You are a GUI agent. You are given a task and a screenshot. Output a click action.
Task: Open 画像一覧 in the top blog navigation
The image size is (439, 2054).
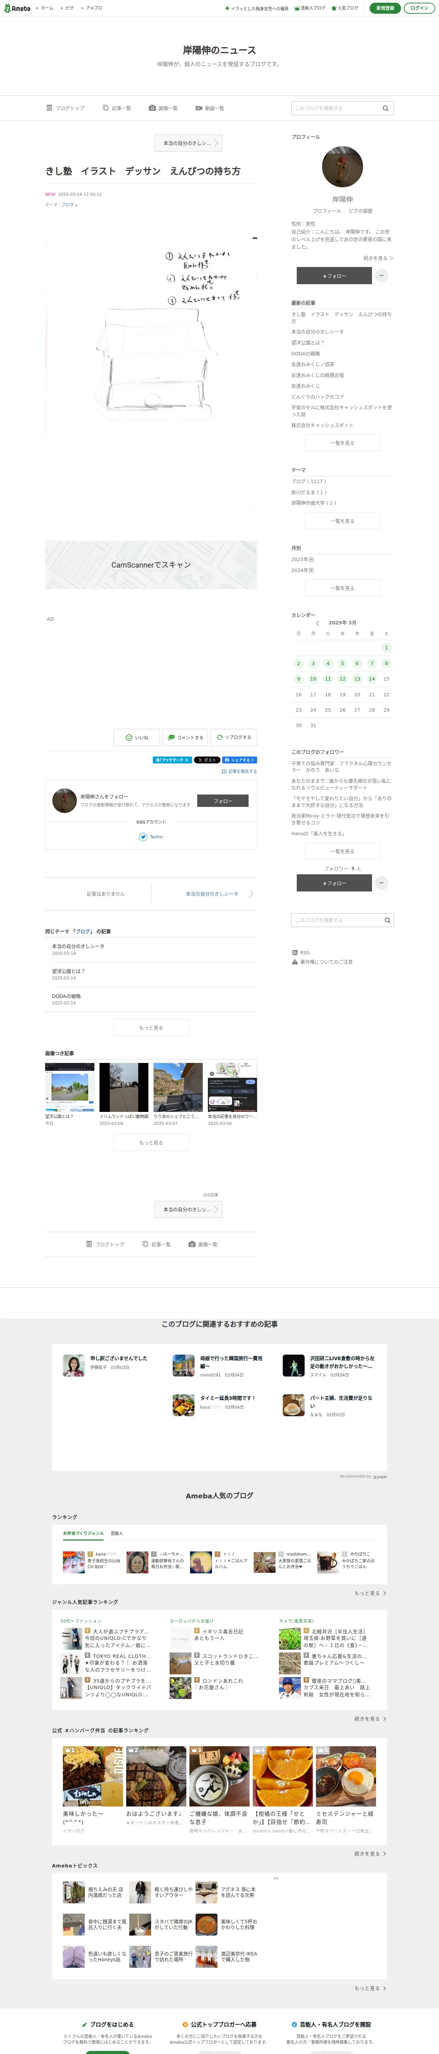pos(163,109)
